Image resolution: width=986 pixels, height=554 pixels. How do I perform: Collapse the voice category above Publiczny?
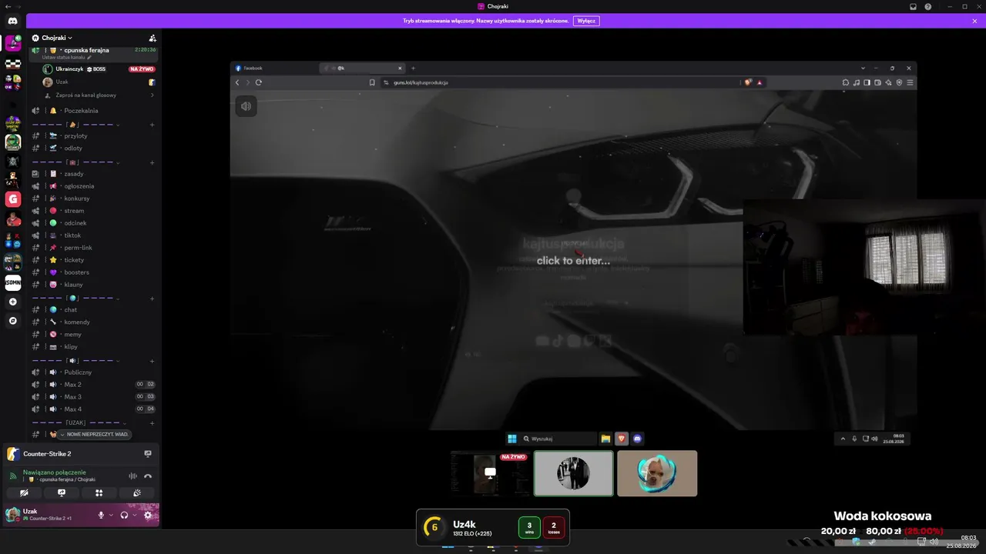77,361
